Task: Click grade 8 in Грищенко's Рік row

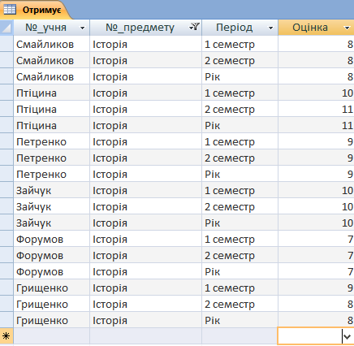Action: [350, 321]
